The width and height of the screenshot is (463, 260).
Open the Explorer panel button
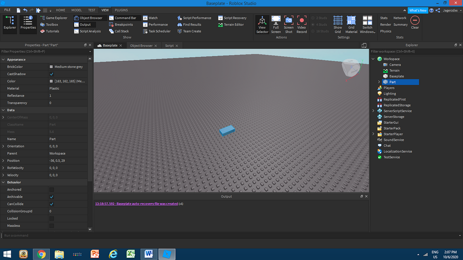[x=10, y=24]
